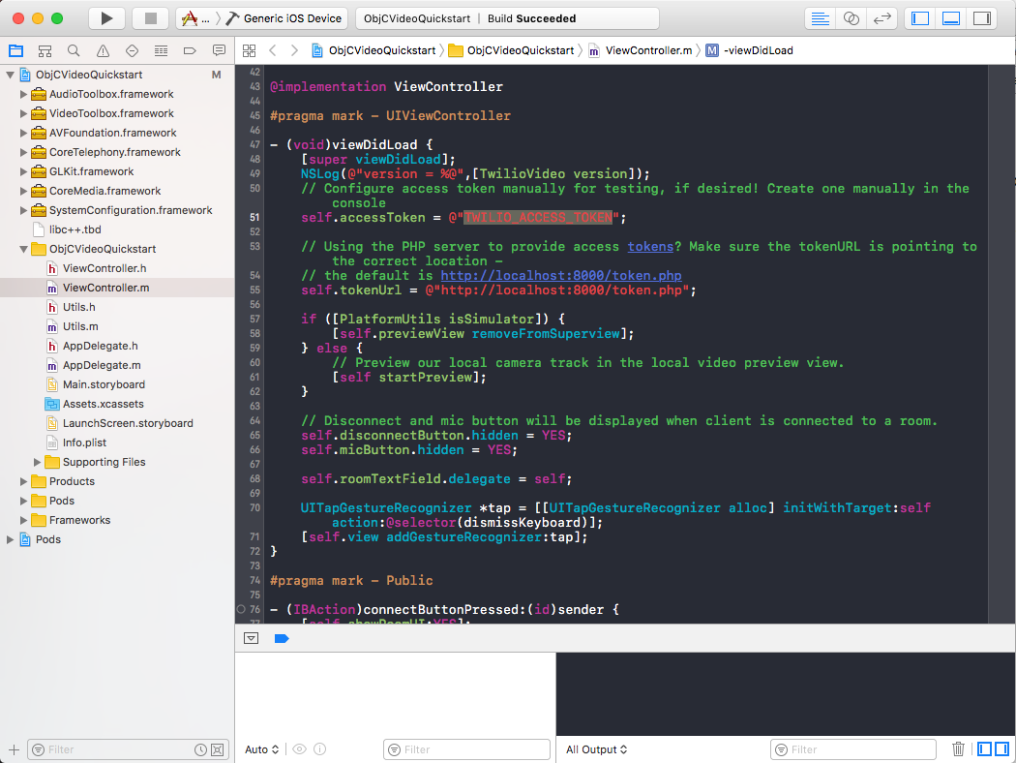
Task: Open the Test navigator diamond icon
Action: coord(133,50)
